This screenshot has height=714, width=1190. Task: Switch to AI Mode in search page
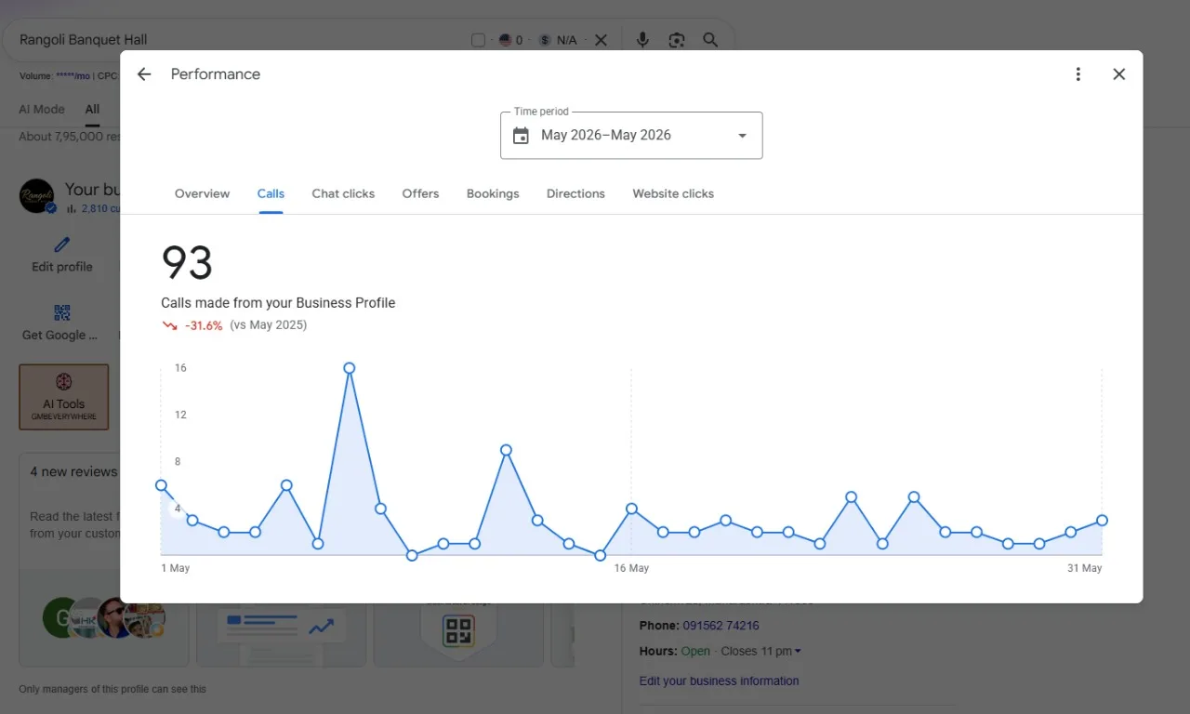click(x=42, y=109)
